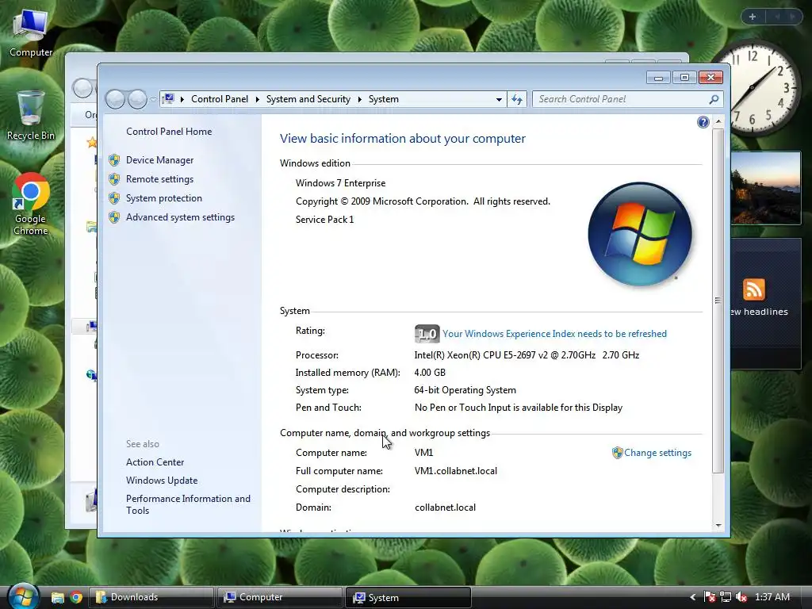Image resolution: width=812 pixels, height=609 pixels.
Task: Click the Windows 7 Enterprise text
Action: click(x=340, y=183)
